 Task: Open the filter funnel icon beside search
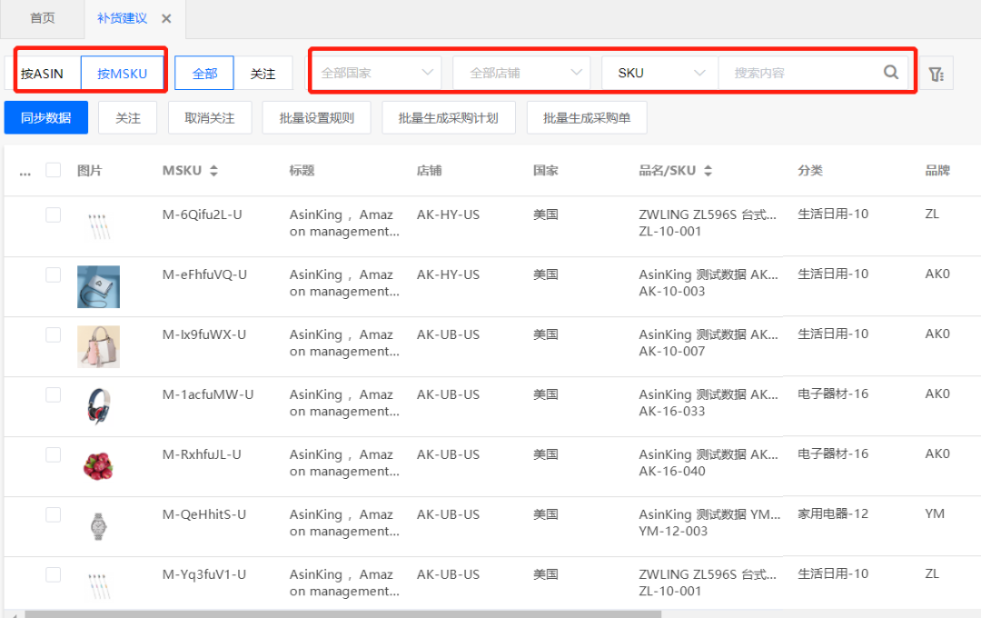[936, 73]
